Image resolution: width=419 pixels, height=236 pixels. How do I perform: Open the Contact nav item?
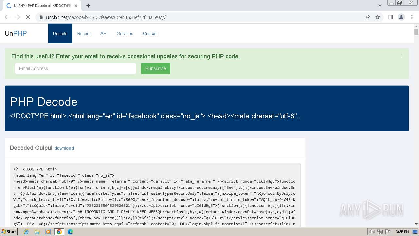pos(150,33)
